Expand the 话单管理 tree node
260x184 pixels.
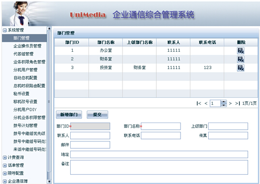pos(5,166)
